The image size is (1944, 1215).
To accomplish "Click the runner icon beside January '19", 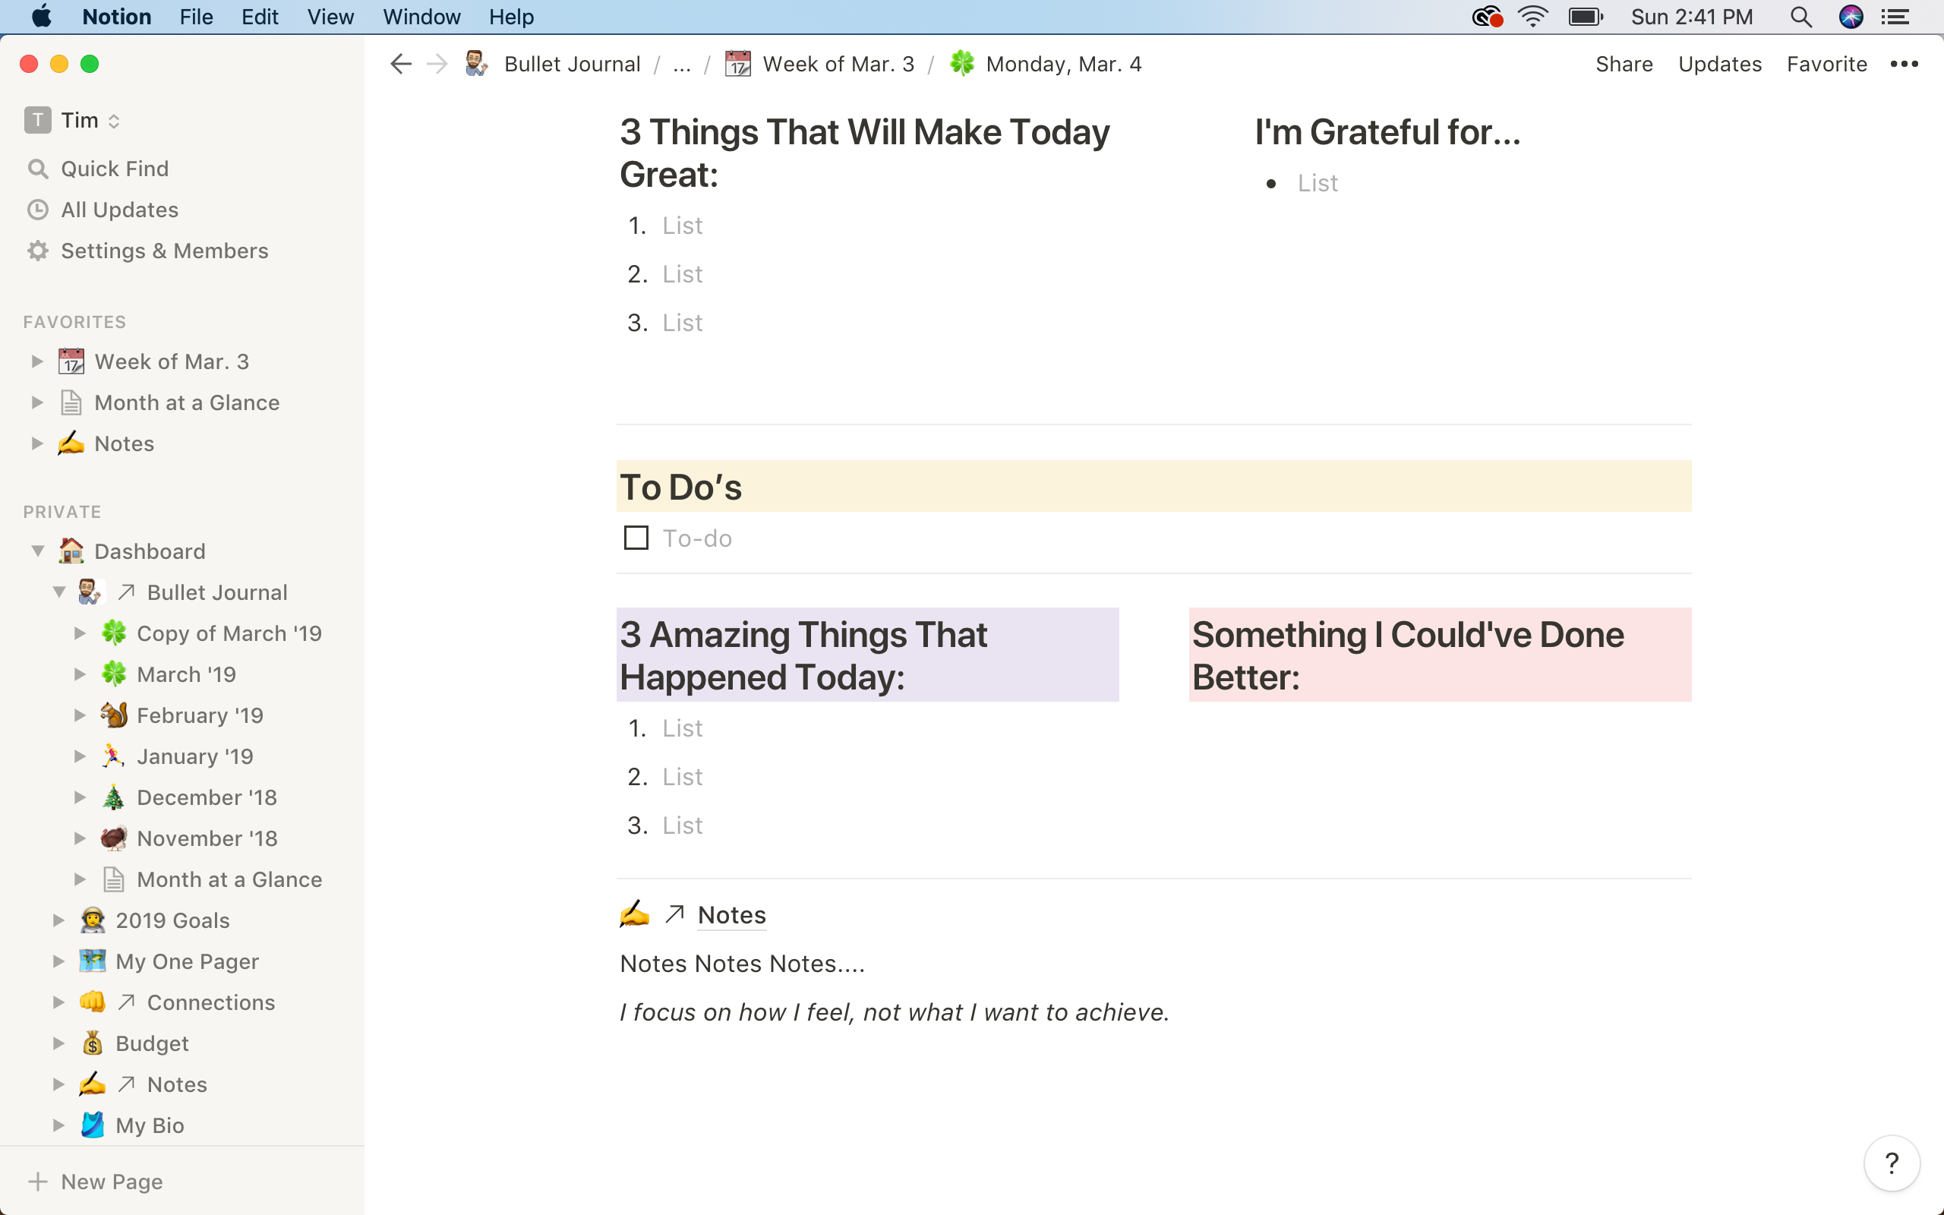I will click(x=114, y=756).
